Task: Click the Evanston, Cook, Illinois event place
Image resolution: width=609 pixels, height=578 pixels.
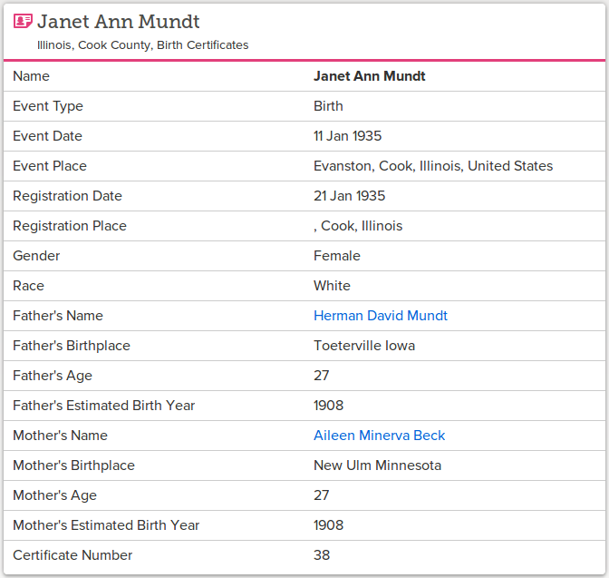Action: click(x=432, y=166)
